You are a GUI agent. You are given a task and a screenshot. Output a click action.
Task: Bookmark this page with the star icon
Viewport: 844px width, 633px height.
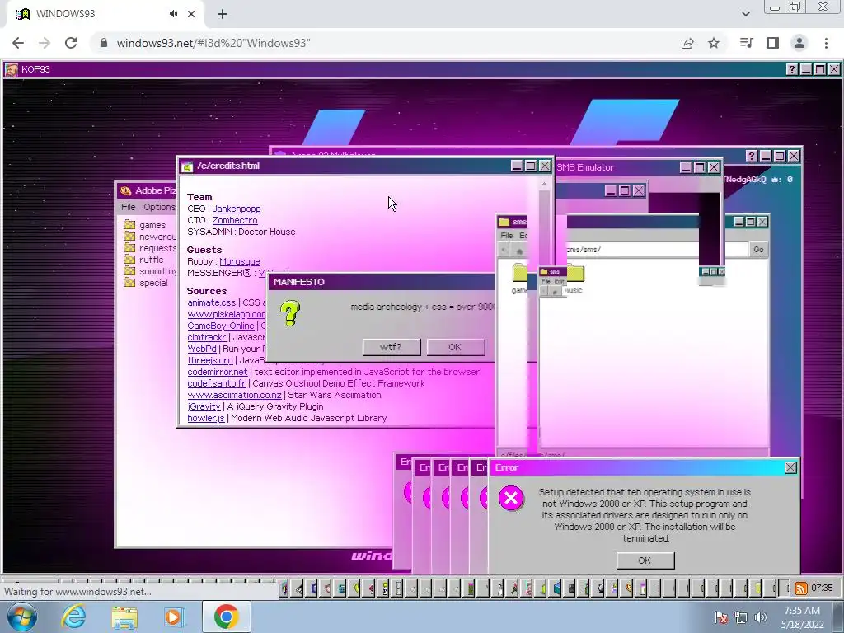point(714,43)
